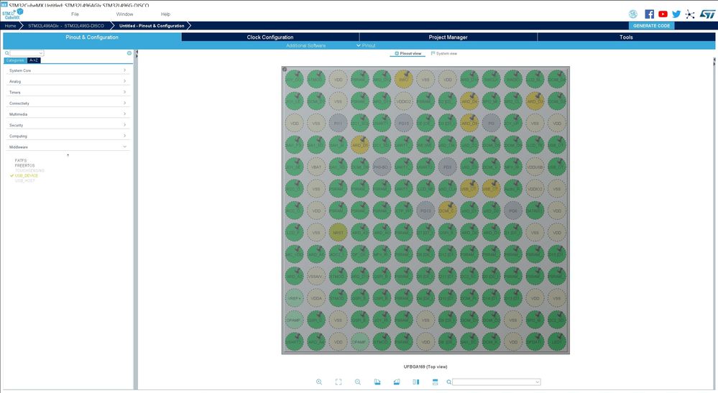Screen dimensions: 718x393
Task: Click the VBAT pin on the chip
Action: pyautogui.click(x=316, y=167)
